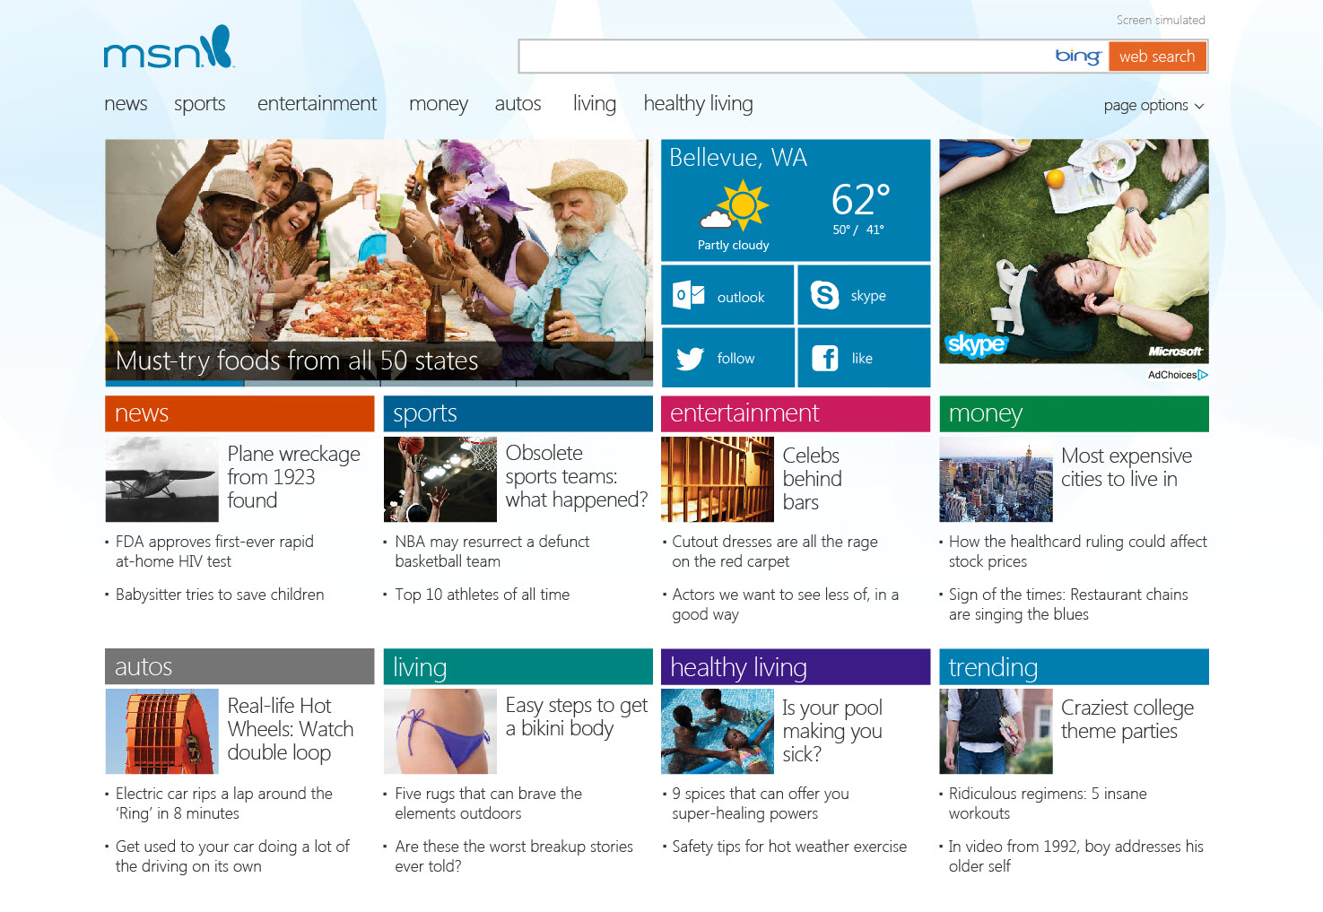Open FDA approves first-ever rapid at-home HIV test
The width and height of the screenshot is (1323, 912).
tap(214, 552)
